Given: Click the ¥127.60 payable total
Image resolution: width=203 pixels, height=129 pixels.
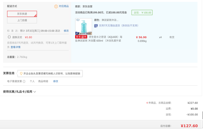Looking at the screenshot, I should (x=189, y=126).
